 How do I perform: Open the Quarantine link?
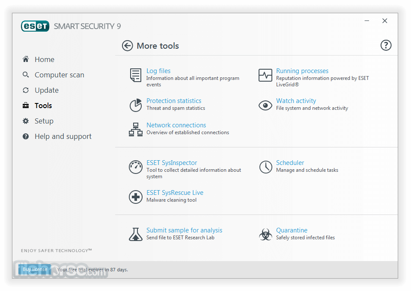tap(292, 230)
